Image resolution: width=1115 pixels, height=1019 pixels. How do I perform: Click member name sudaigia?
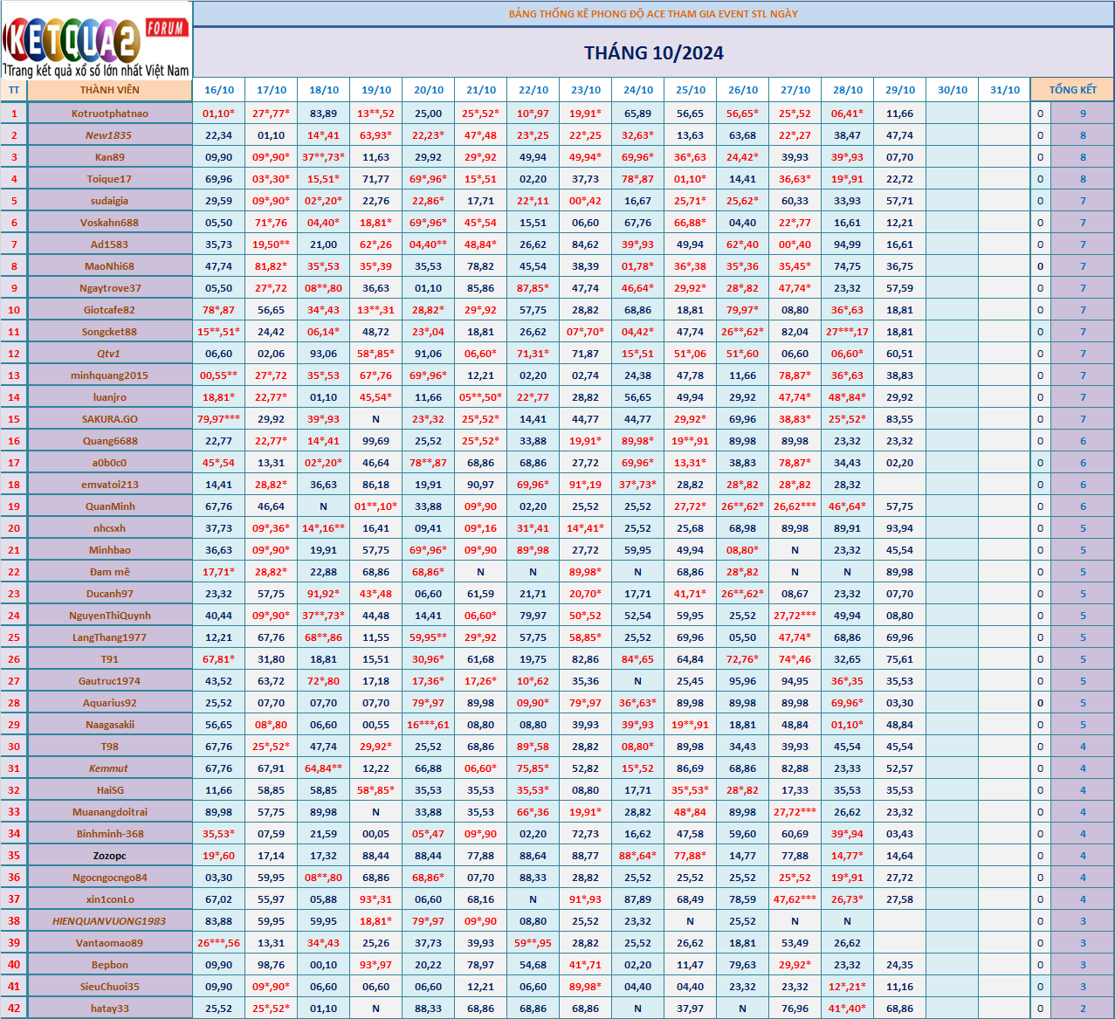tap(109, 201)
